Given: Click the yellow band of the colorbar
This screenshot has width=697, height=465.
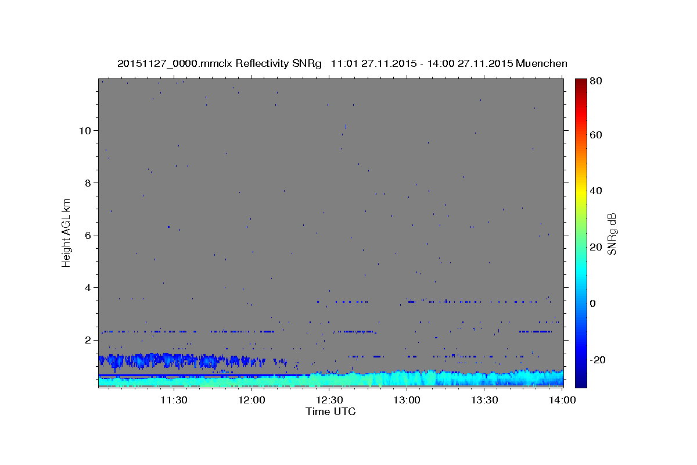Looking at the screenshot, I should pyautogui.click(x=580, y=195).
